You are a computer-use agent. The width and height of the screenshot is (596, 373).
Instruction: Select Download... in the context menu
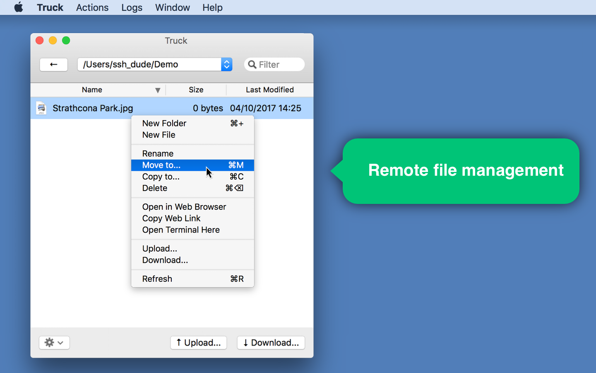coord(192,260)
